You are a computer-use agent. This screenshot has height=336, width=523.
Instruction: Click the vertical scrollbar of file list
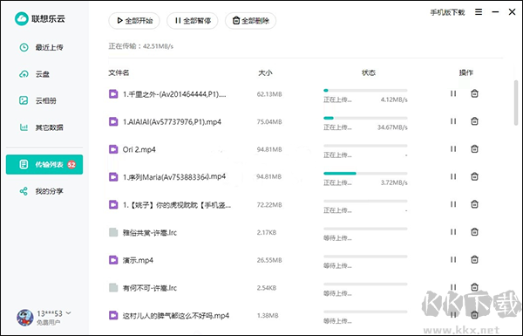[516, 103]
